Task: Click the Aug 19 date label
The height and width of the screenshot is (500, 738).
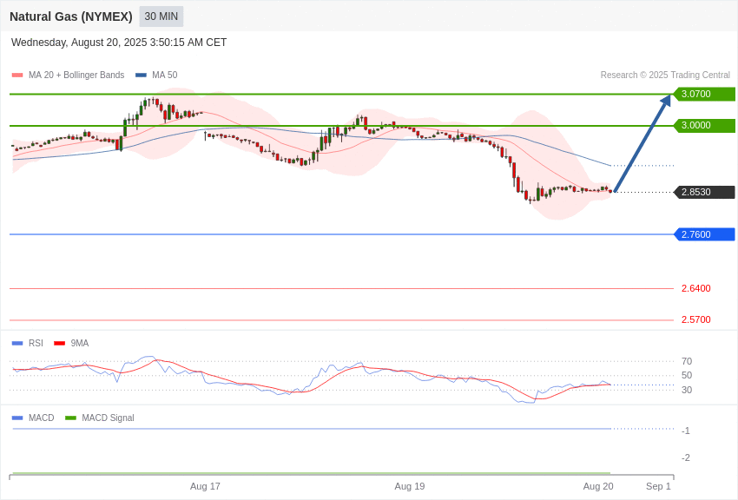Action: pyautogui.click(x=410, y=486)
